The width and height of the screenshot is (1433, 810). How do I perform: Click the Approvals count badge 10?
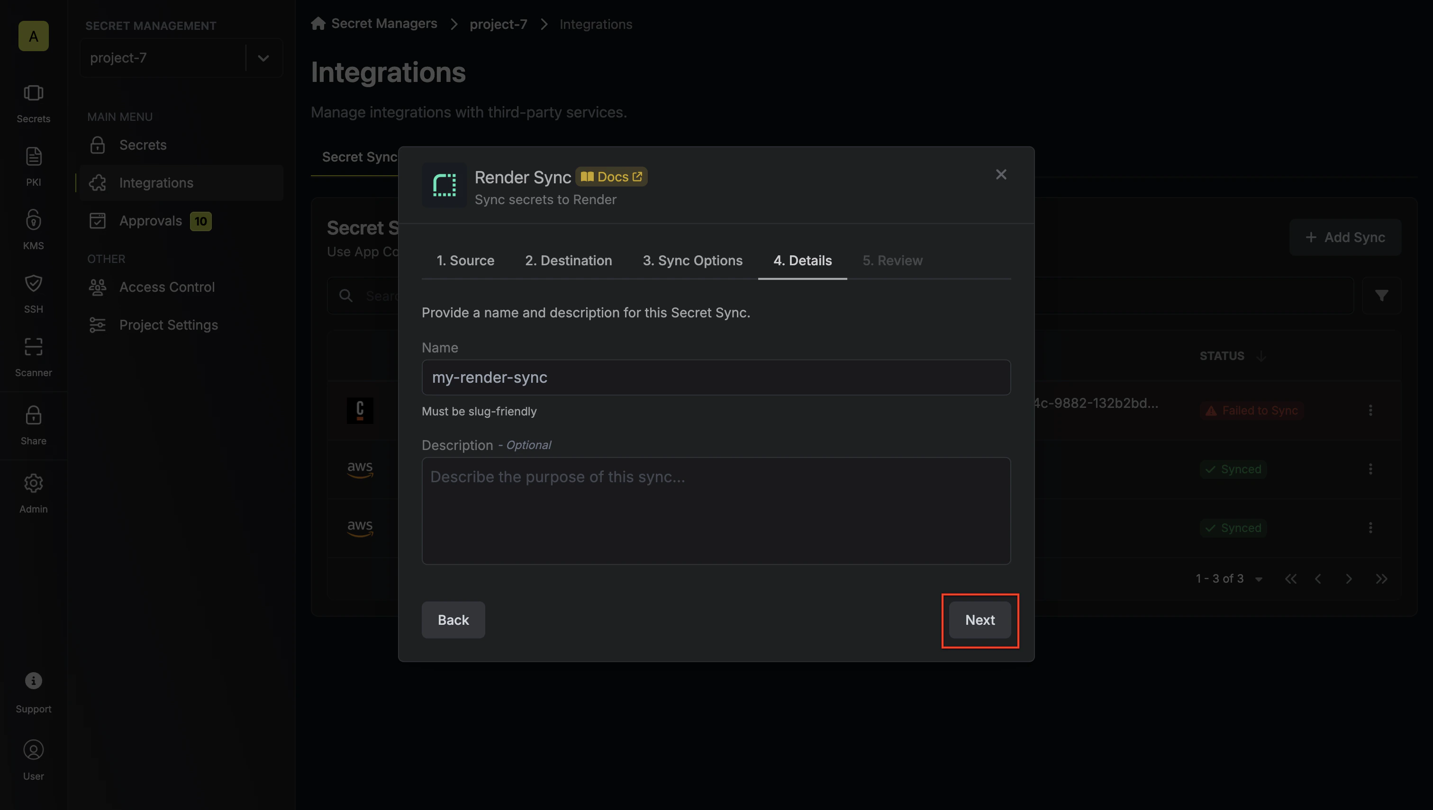tap(200, 221)
